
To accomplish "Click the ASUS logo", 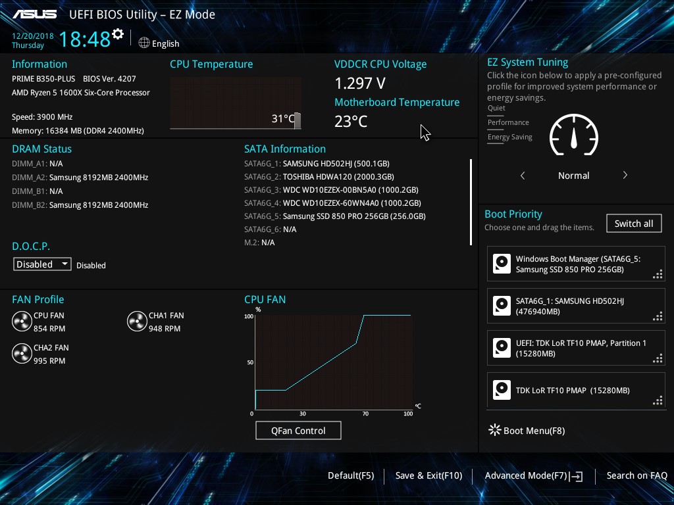I will 34,14.
